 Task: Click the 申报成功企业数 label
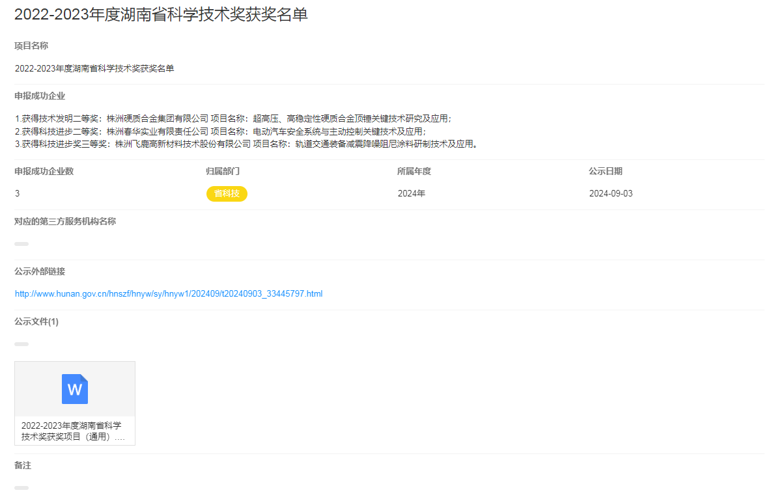(44, 171)
